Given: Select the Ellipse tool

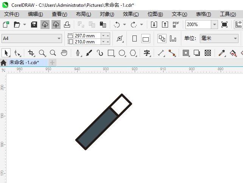Looking at the screenshot, I should (122, 53).
